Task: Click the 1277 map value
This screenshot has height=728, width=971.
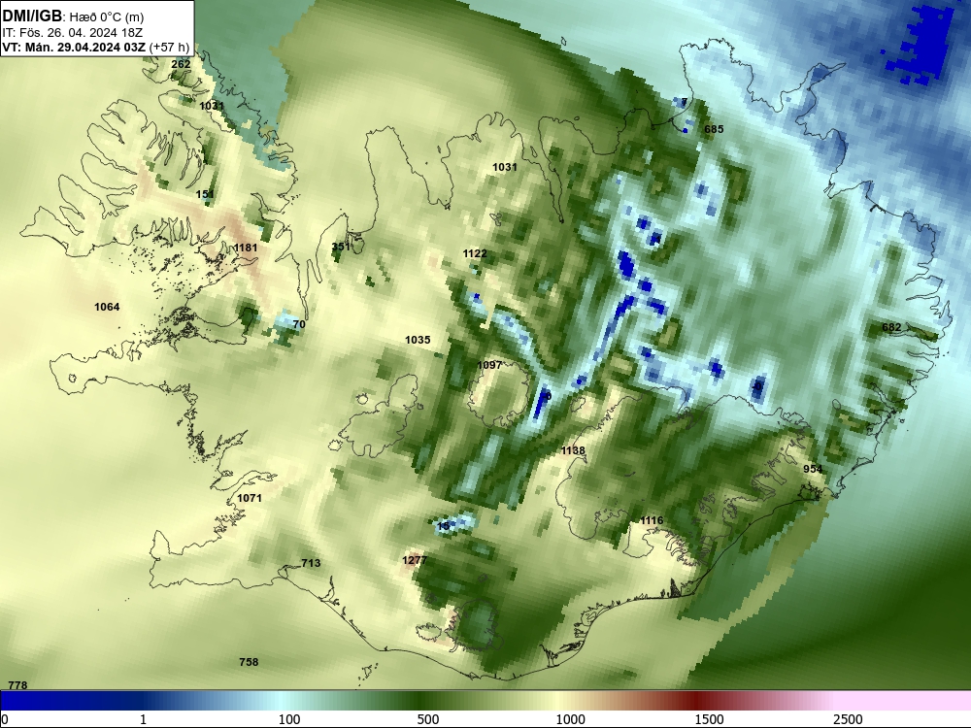Action: click(415, 561)
